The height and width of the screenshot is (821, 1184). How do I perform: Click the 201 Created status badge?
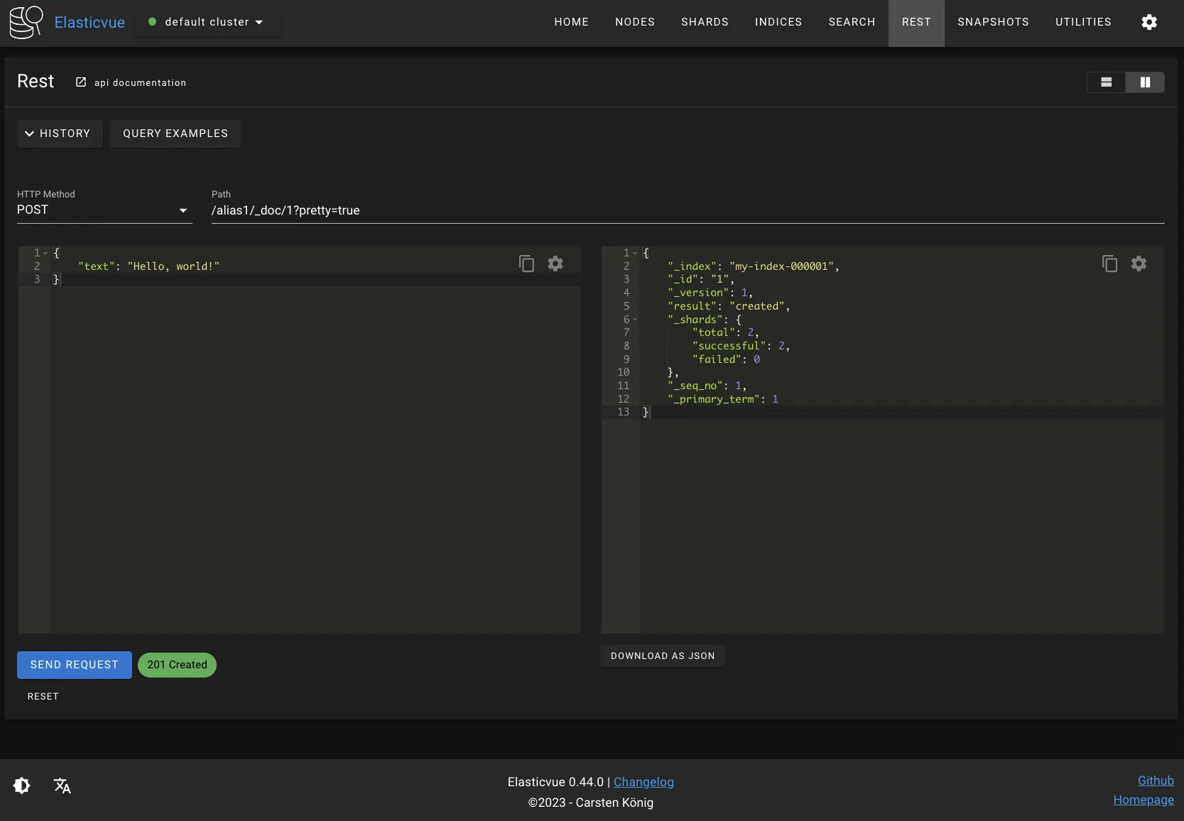177,665
